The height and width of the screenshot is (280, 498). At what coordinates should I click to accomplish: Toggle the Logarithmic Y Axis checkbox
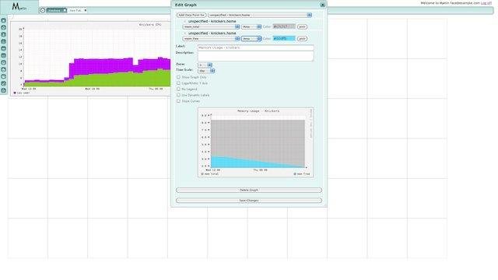point(178,83)
